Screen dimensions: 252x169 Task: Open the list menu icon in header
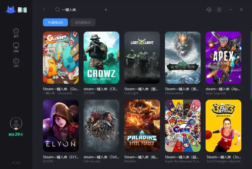coord(220,10)
